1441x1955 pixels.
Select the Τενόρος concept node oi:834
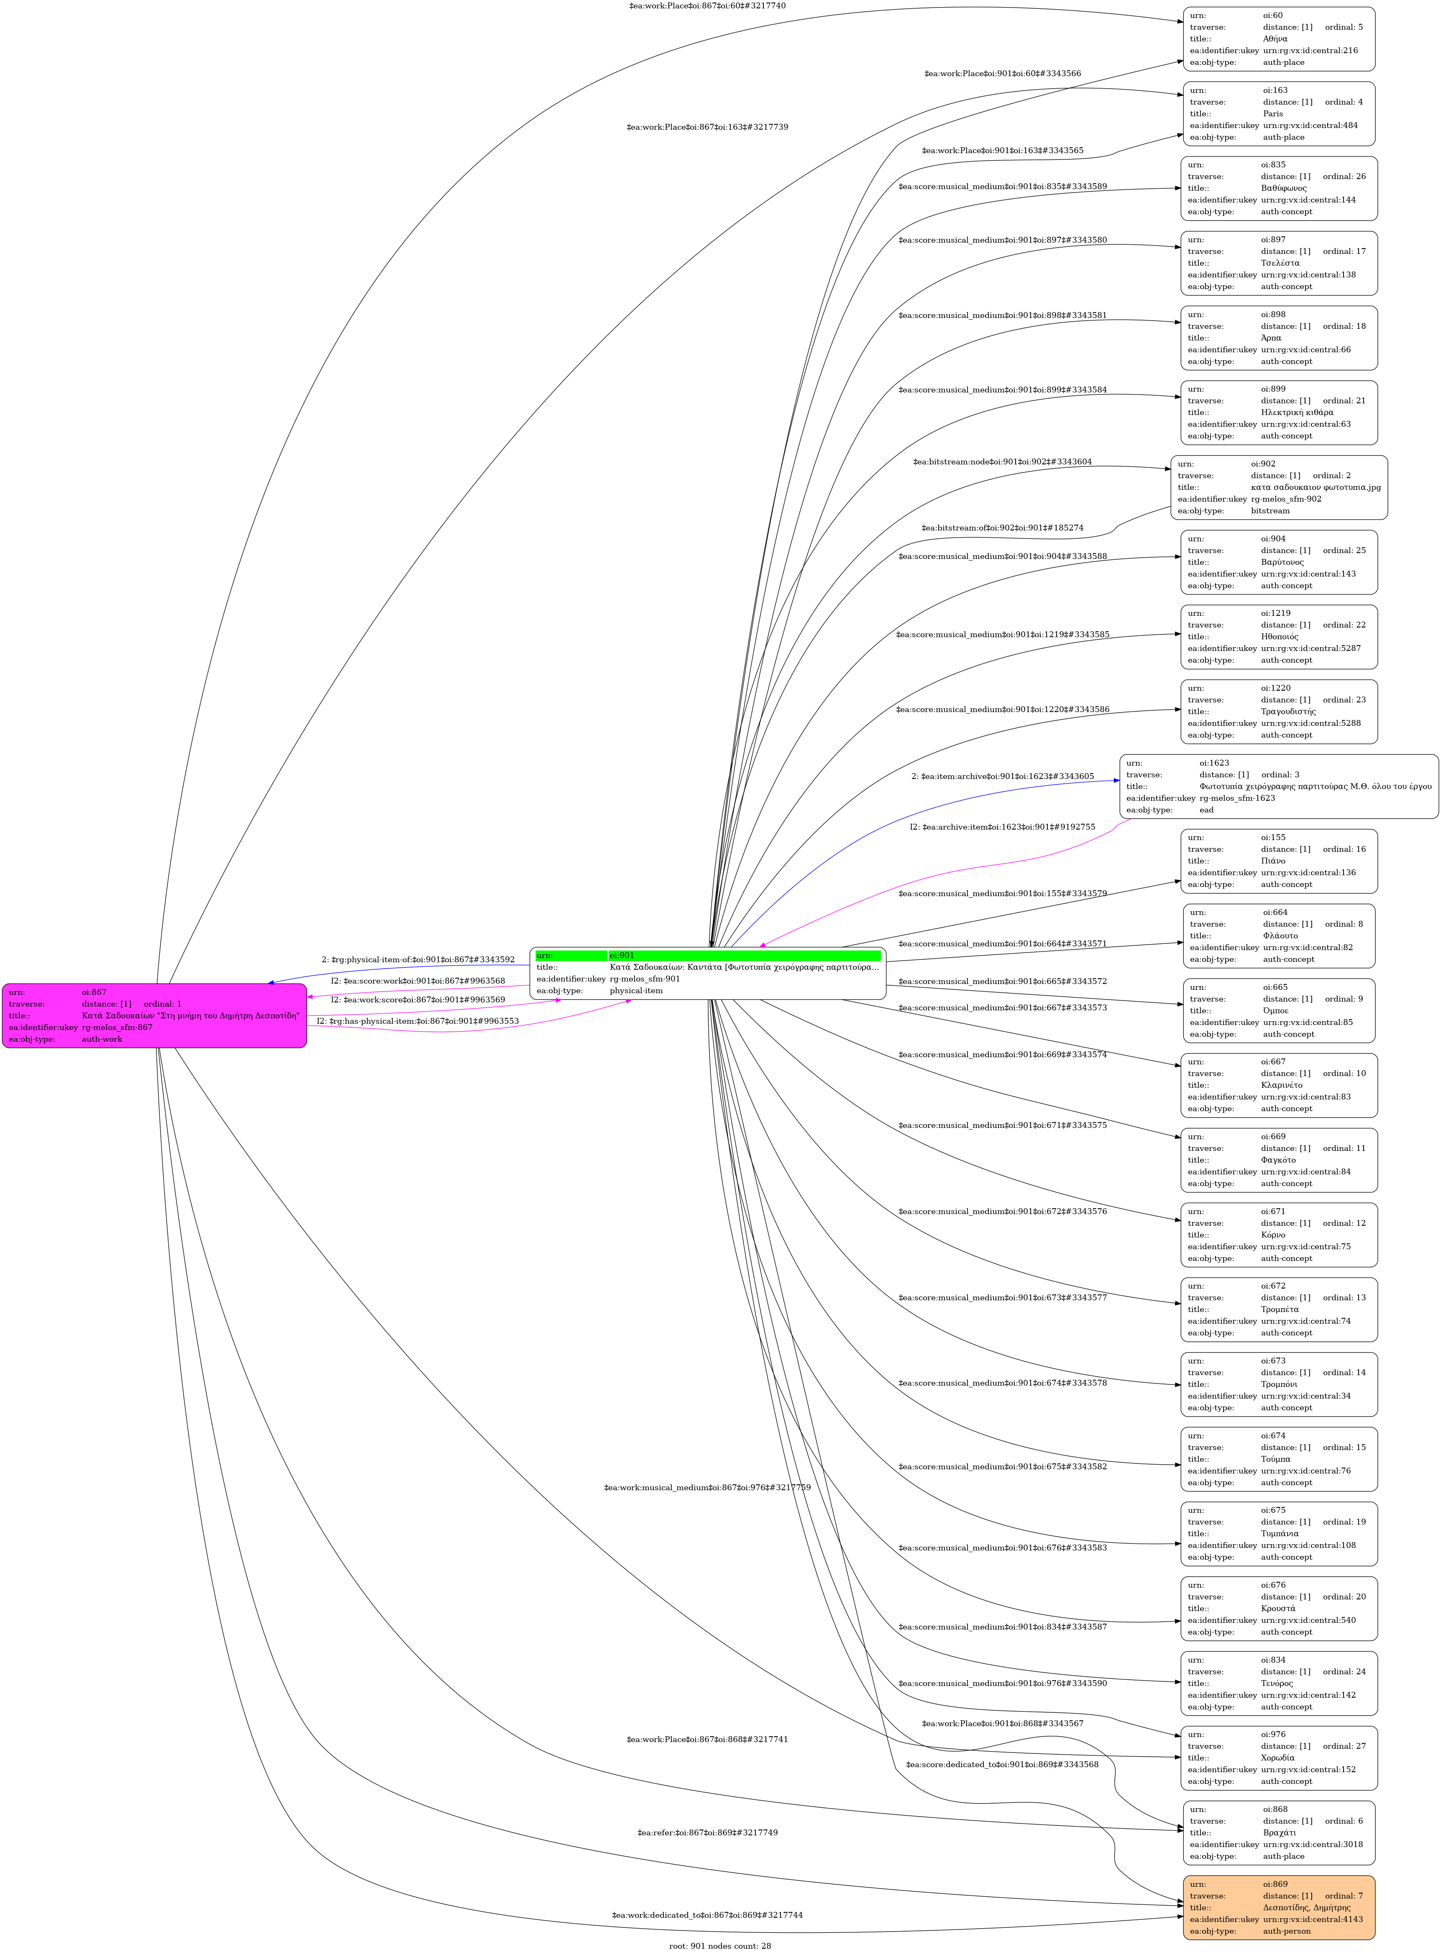[1279, 1683]
